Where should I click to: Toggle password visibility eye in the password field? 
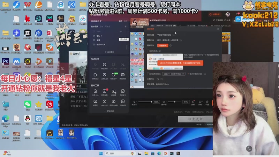[183, 74]
